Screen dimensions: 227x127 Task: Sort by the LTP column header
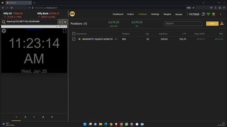click(184, 34)
